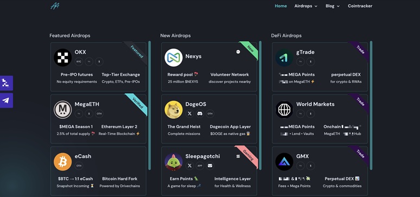Click the Nexys logo

[x=173, y=58]
